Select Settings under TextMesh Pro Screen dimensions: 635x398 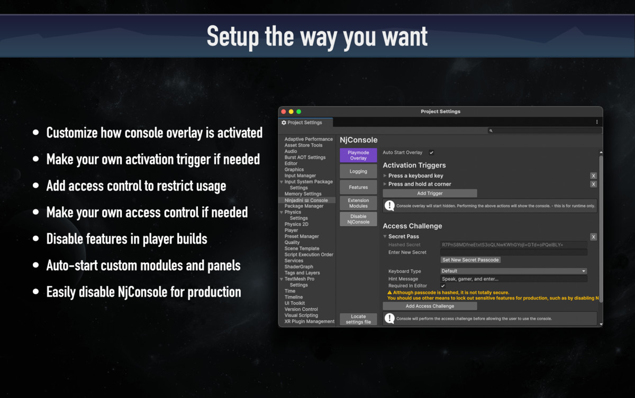[298, 285]
